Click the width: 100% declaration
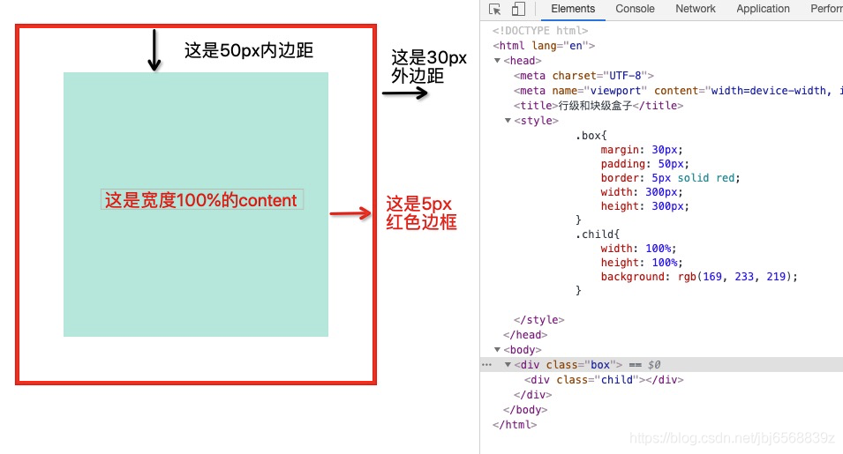The height and width of the screenshot is (454, 843). 639,249
